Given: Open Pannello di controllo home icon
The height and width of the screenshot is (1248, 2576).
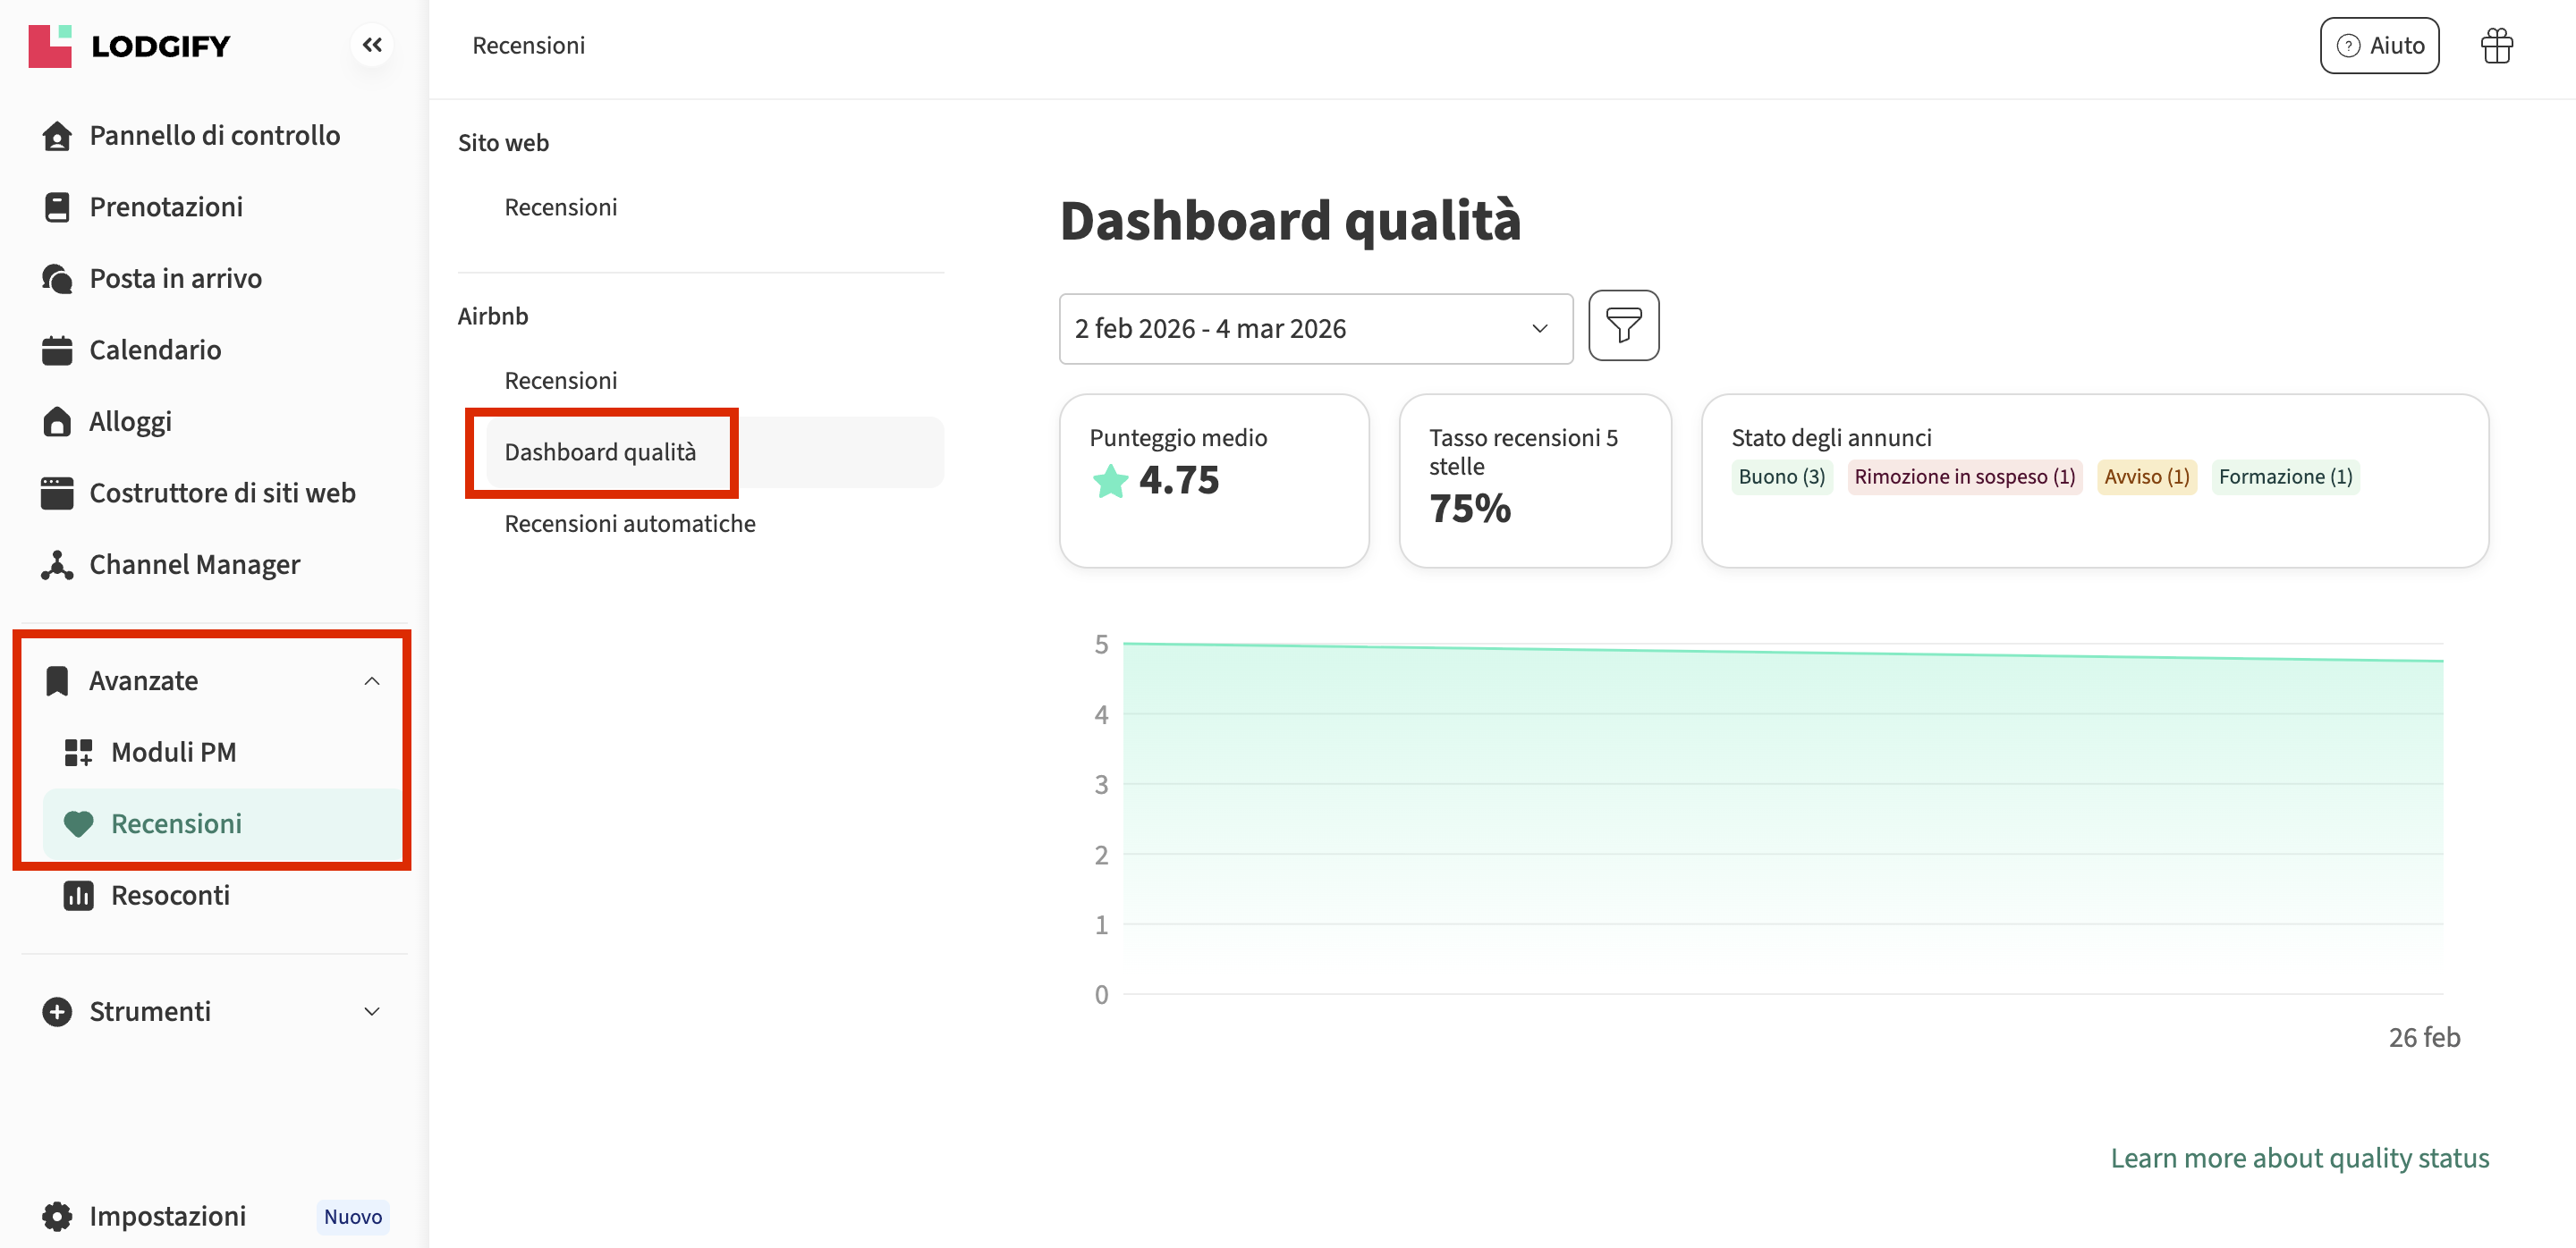Looking at the screenshot, I should pyautogui.click(x=57, y=136).
